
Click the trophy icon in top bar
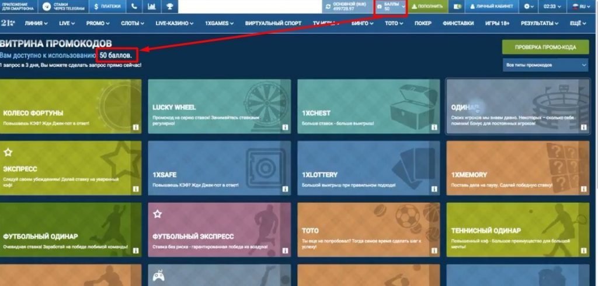pos(169,6)
